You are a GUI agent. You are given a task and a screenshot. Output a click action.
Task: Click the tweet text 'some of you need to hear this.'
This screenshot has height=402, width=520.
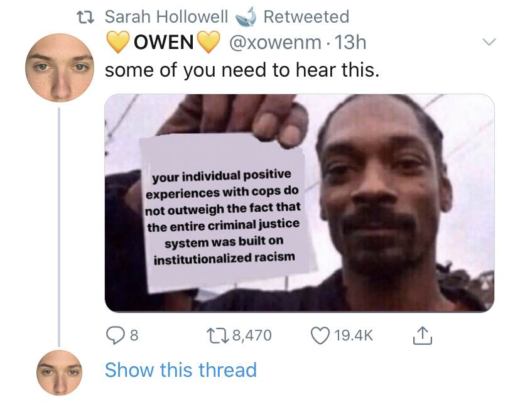[242, 70]
